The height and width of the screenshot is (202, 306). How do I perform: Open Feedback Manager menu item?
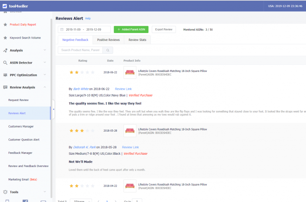tap(20, 153)
